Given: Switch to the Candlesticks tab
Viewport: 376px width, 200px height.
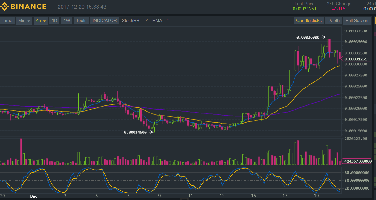Looking at the screenshot, I should 309,21.
